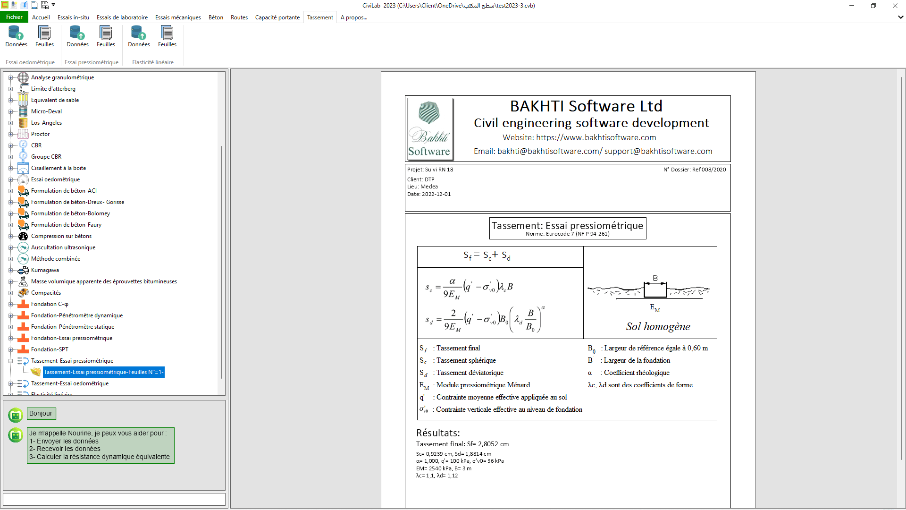Switch to the Essais in-situ tab
This screenshot has width=906, height=510.
[x=73, y=17]
